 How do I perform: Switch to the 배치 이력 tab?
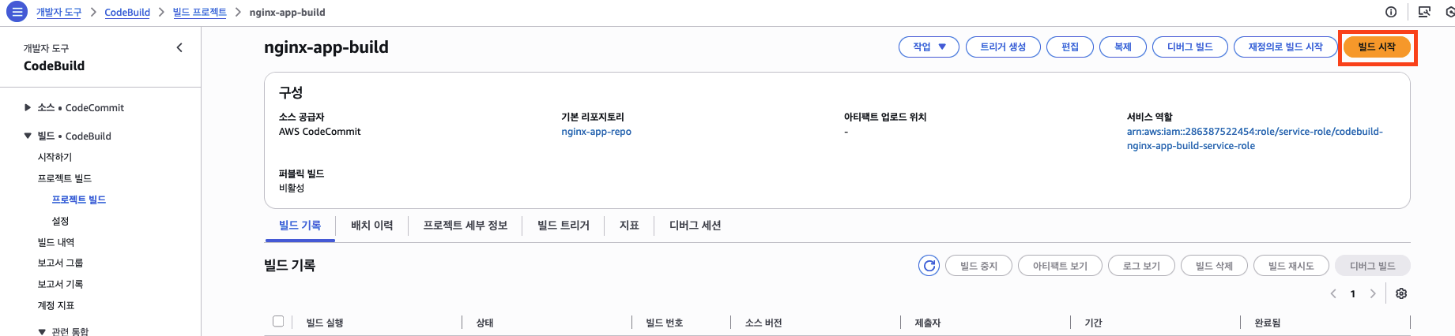371,226
